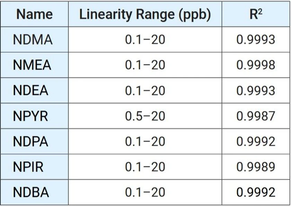Click the 0.9989 R² value
Image resolution: width=291 pixels, height=206 pixels.
256,167
